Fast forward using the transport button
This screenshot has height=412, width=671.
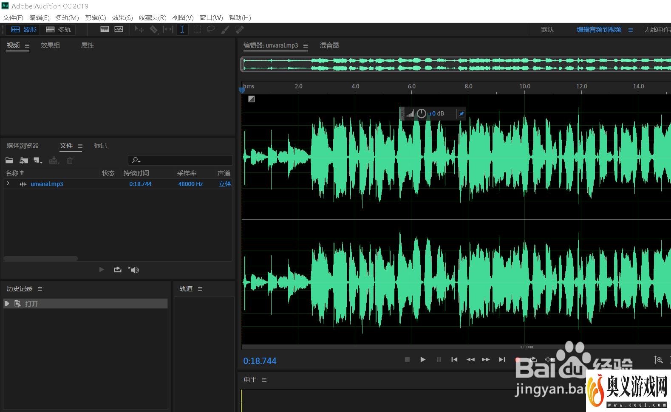(486, 359)
